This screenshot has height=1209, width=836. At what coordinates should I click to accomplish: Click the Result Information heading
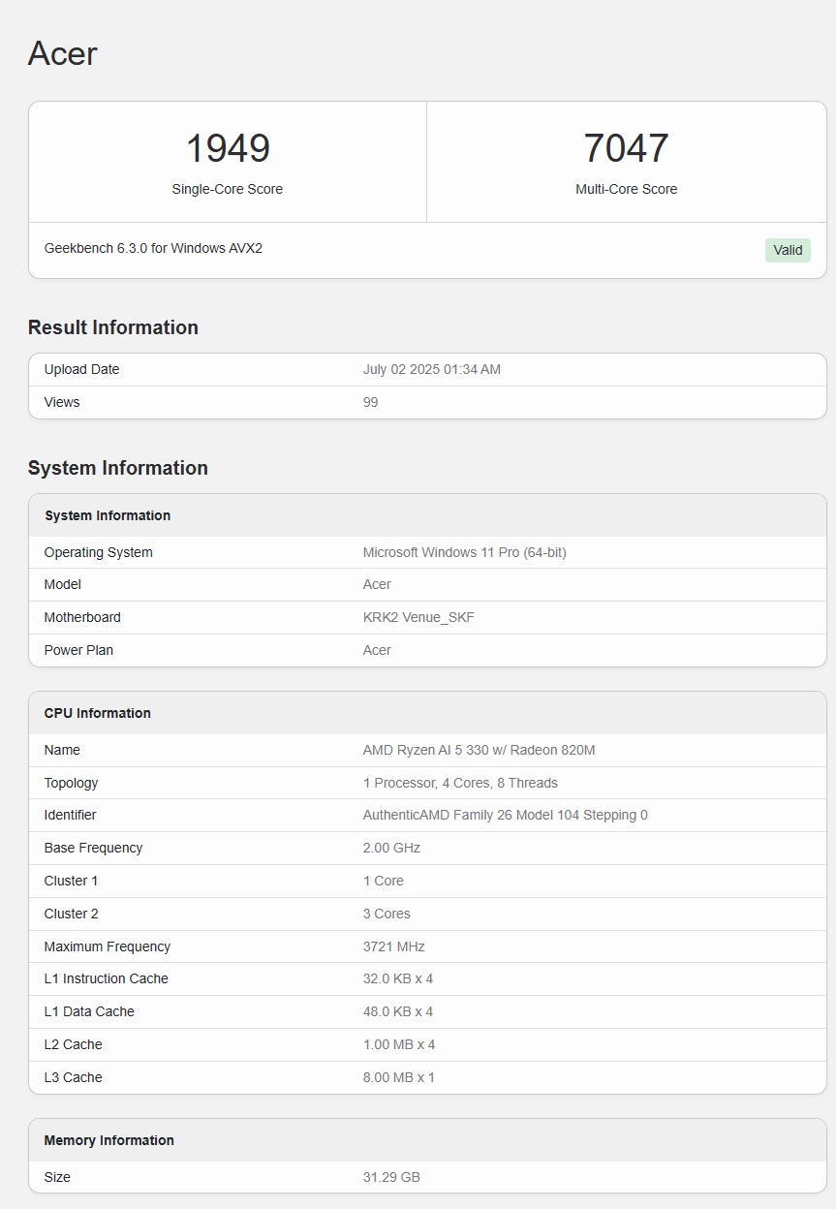coord(113,327)
